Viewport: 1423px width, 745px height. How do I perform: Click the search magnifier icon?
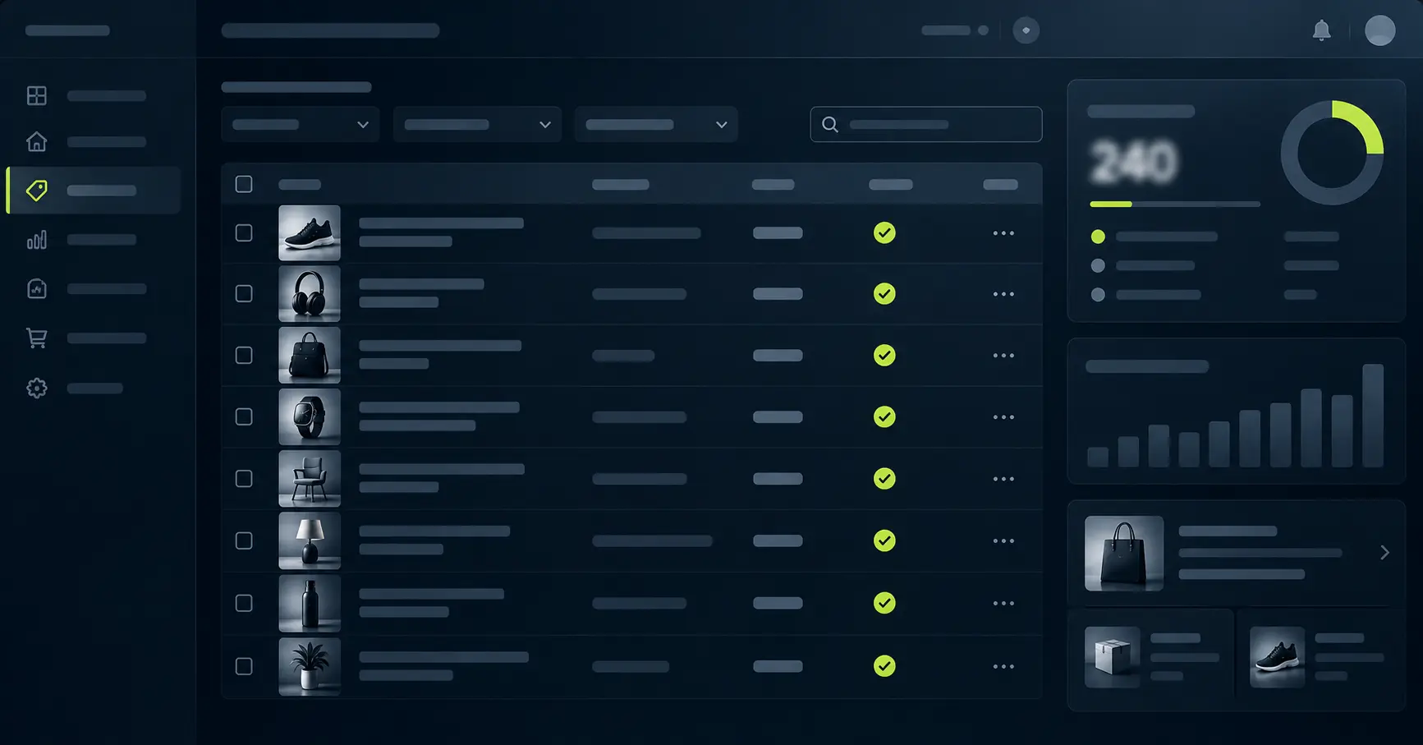pyautogui.click(x=830, y=125)
